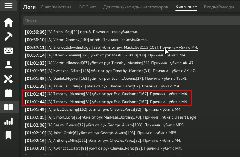The height and width of the screenshot is (157, 240).
Task: Open the user profile sidebar icon
Action: click(x=8, y=65)
